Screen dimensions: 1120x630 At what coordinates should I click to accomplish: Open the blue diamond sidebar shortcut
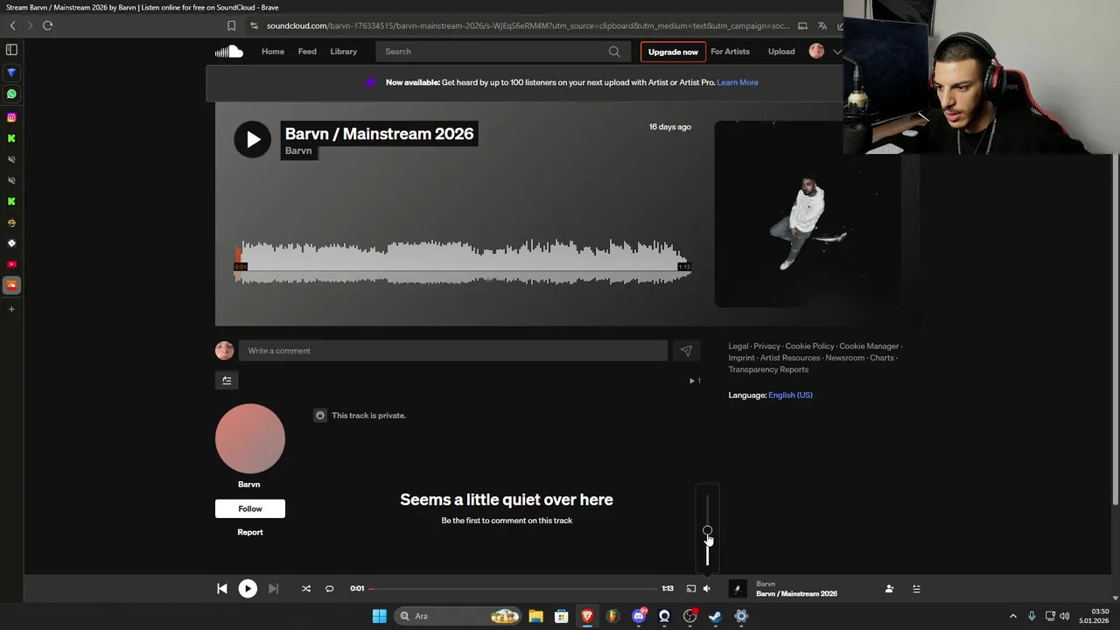click(x=11, y=73)
